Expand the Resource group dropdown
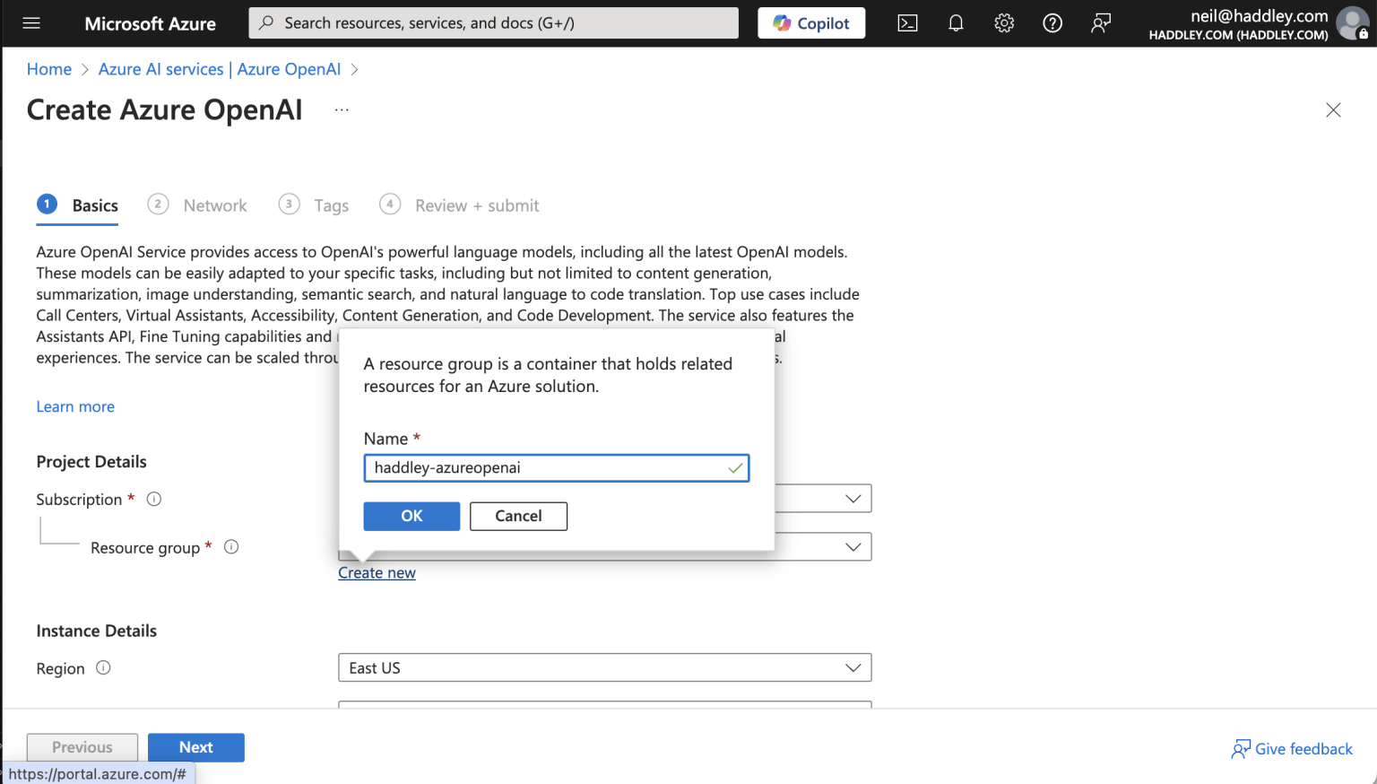The image size is (1377, 784). coord(853,547)
